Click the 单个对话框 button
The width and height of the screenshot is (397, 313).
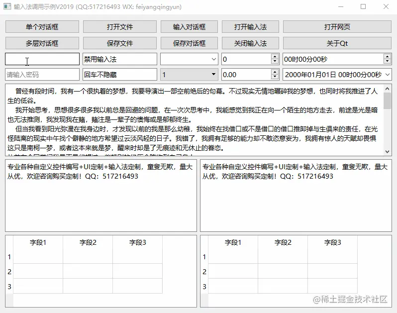(x=42, y=27)
